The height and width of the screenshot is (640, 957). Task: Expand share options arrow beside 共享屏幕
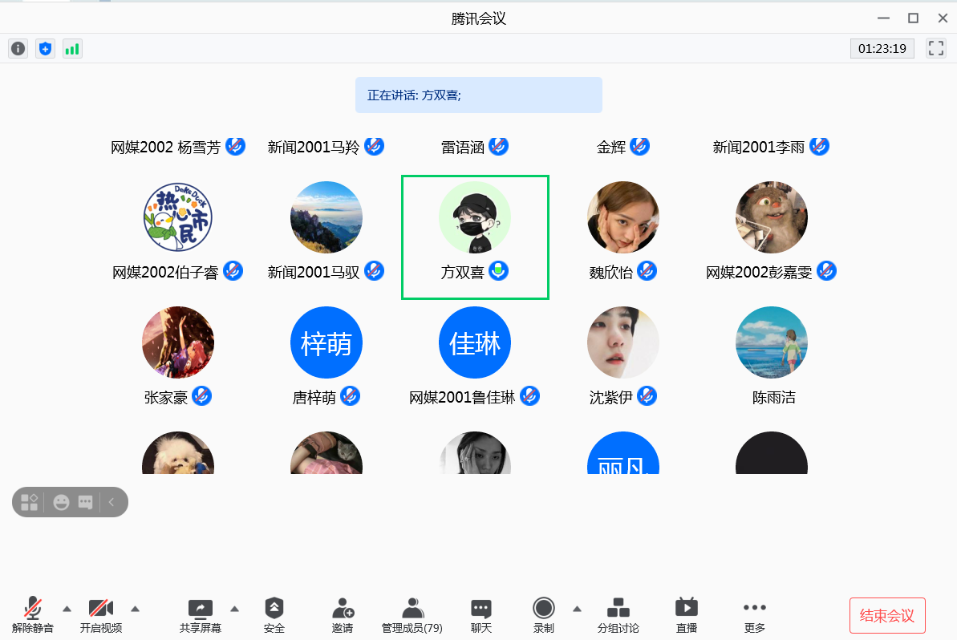(234, 608)
